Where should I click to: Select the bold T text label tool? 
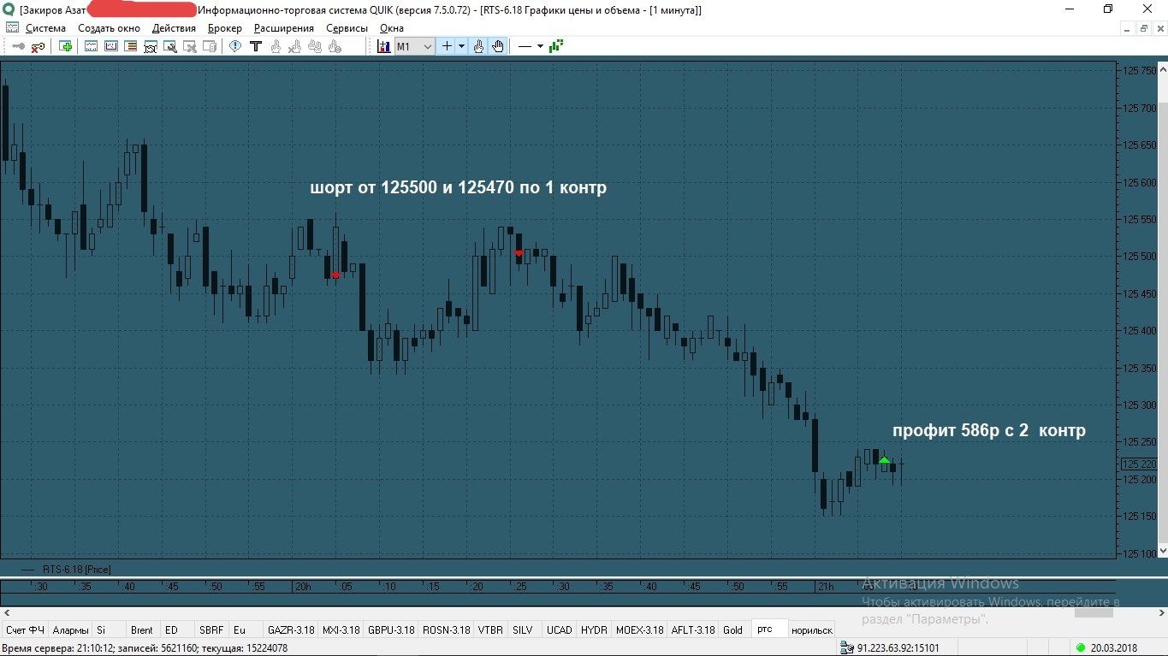(x=256, y=46)
